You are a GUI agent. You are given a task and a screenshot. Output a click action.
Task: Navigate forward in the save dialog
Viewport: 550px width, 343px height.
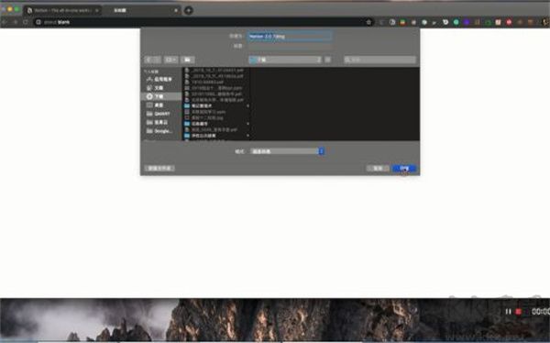coord(157,60)
